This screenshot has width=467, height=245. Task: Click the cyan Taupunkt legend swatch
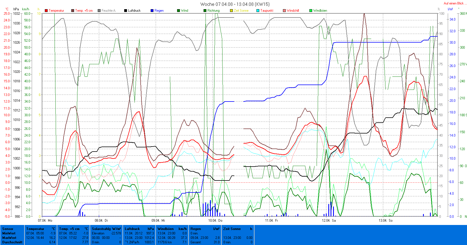258,11
